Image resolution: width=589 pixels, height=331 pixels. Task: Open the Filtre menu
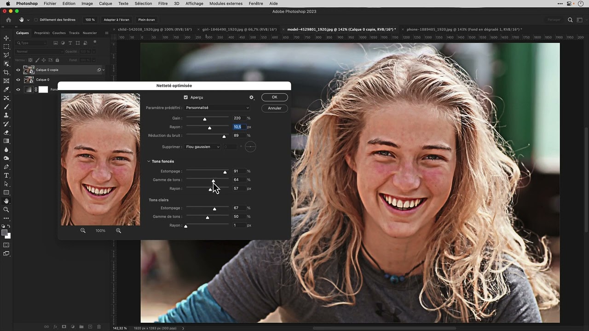[x=163, y=4]
